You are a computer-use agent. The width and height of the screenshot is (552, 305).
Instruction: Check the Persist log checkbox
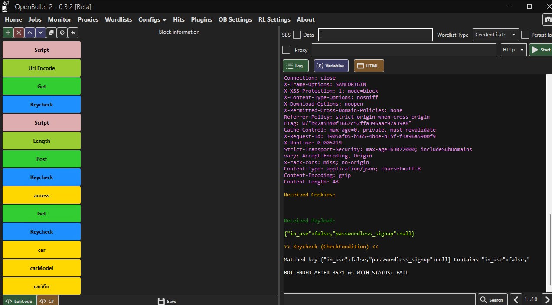click(525, 35)
